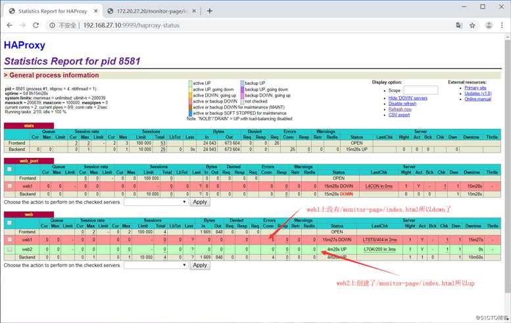Screen dimensions: 511x323
Task: Open Primary site external link
Action: click(475, 87)
